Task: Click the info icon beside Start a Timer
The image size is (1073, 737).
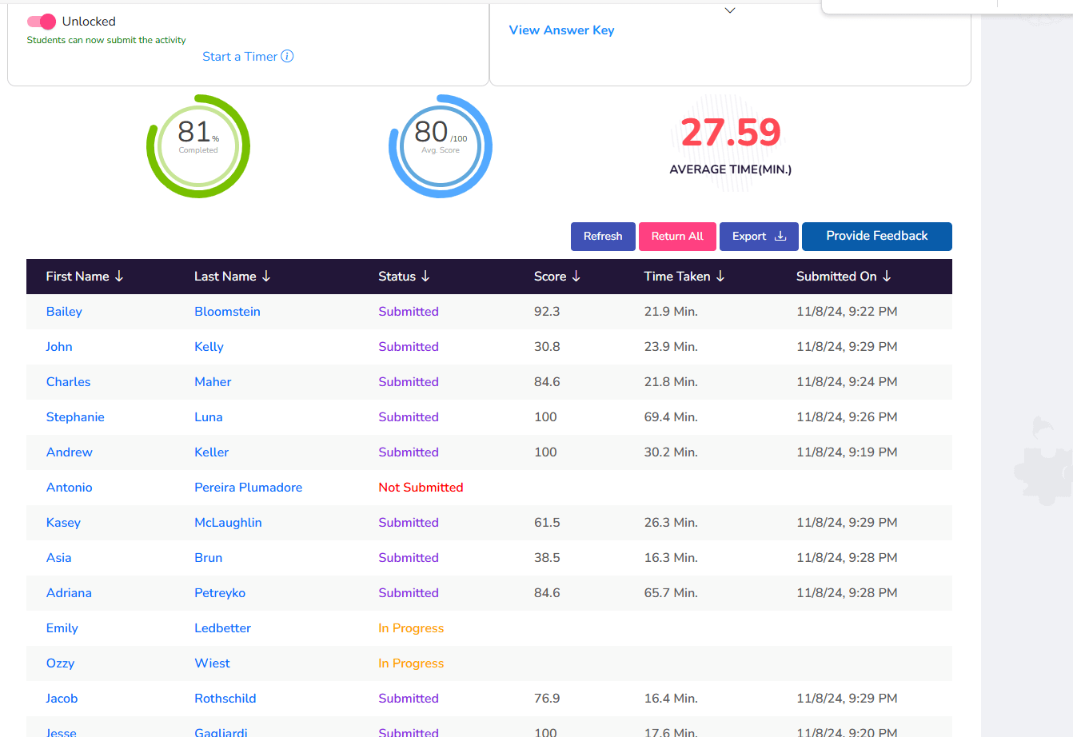Action: 287,56
